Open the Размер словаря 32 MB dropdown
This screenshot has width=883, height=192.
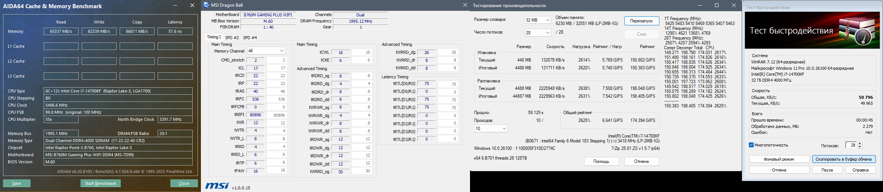pyautogui.click(x=537, y=20)
